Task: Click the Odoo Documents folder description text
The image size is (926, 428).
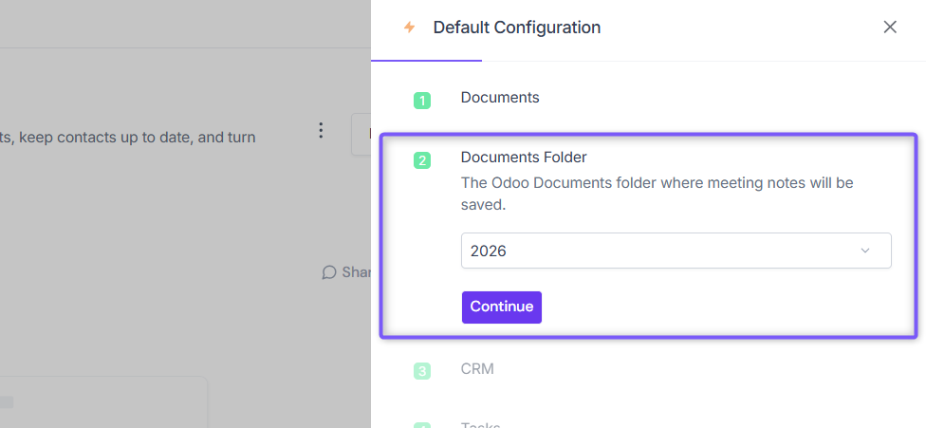Action: tap(657, 195)
